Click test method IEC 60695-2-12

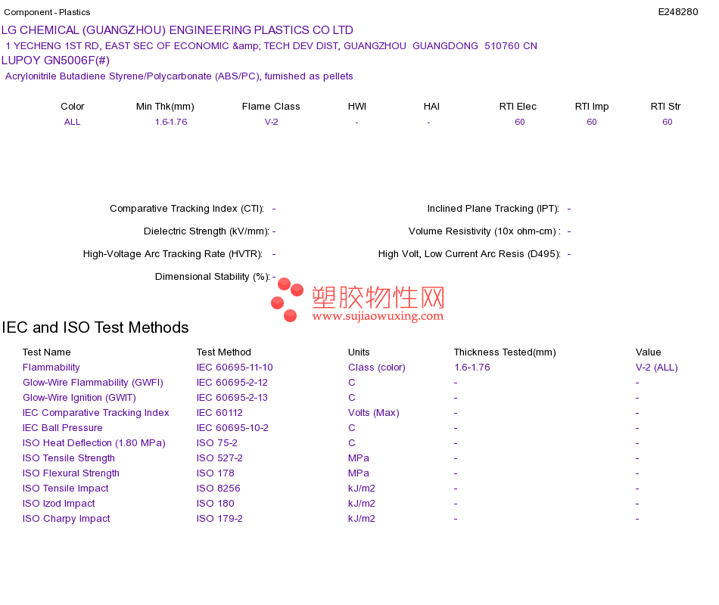(232, 383)
